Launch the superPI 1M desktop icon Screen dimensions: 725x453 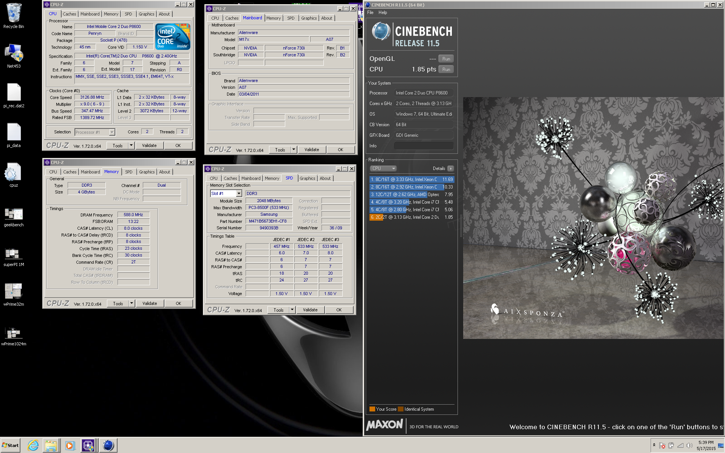pos(14,257)
